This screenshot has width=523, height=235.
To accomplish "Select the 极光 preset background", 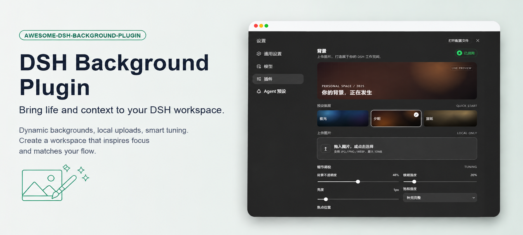I will 343,118.
